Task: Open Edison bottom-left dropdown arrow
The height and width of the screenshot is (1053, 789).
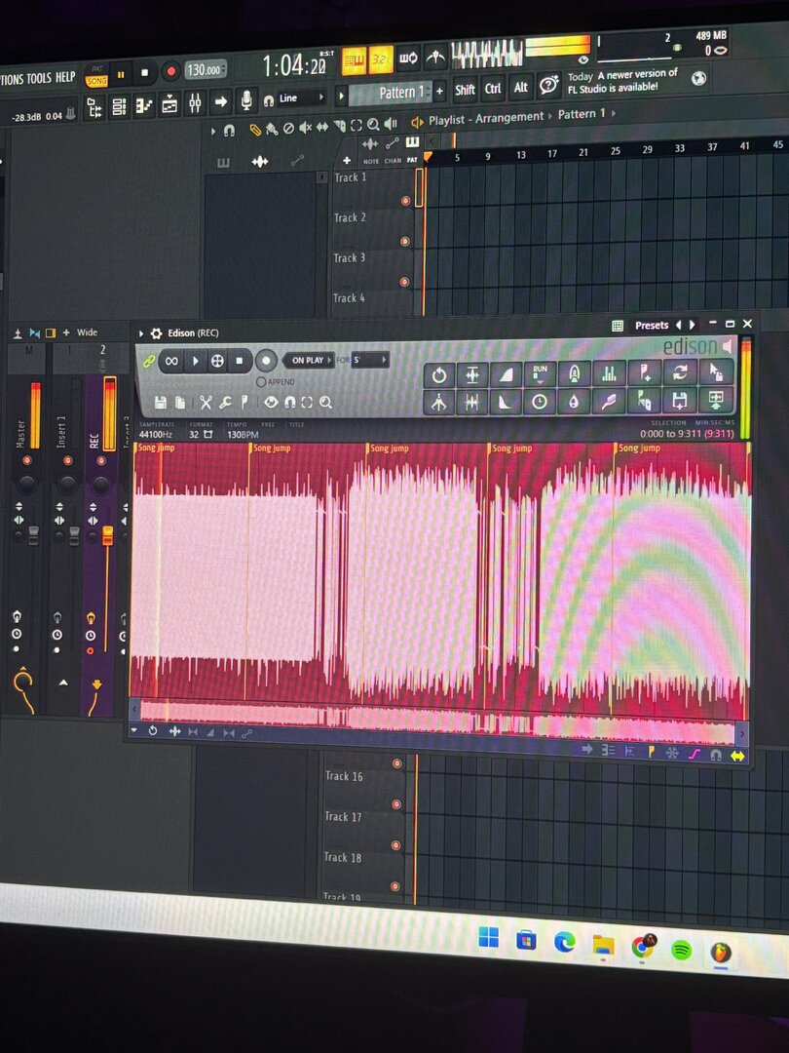Action: [x=134, y=730]
